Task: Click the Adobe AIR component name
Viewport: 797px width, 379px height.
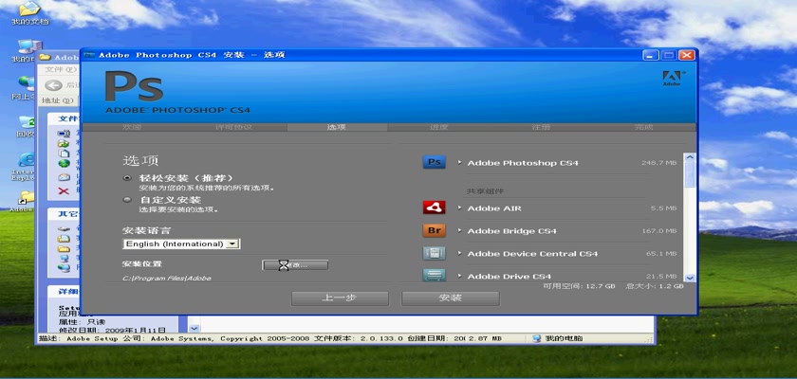Action: 494,208
